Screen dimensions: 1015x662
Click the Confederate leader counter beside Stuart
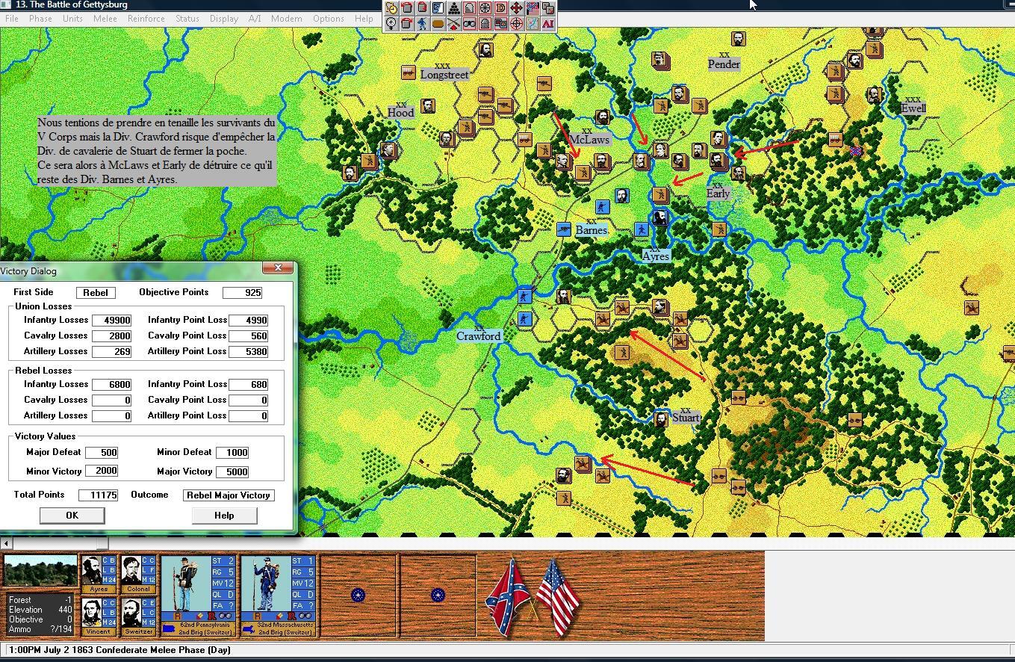661,418
